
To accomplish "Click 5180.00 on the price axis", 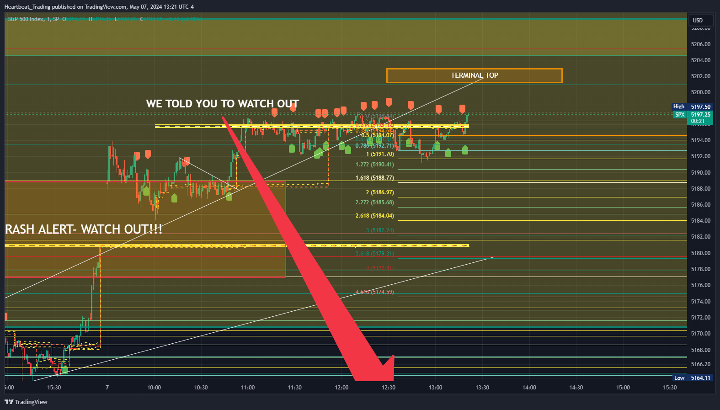I will [x=701, y=253].
